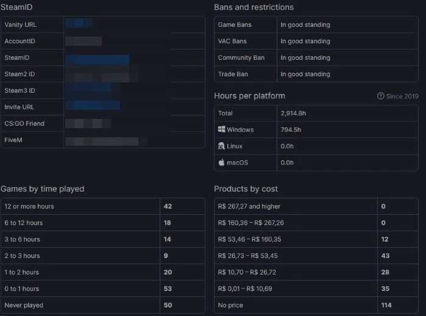This screenshot has width=426, height=316.
Task: Select the blurred Vanity URL value
Action: 79,23
